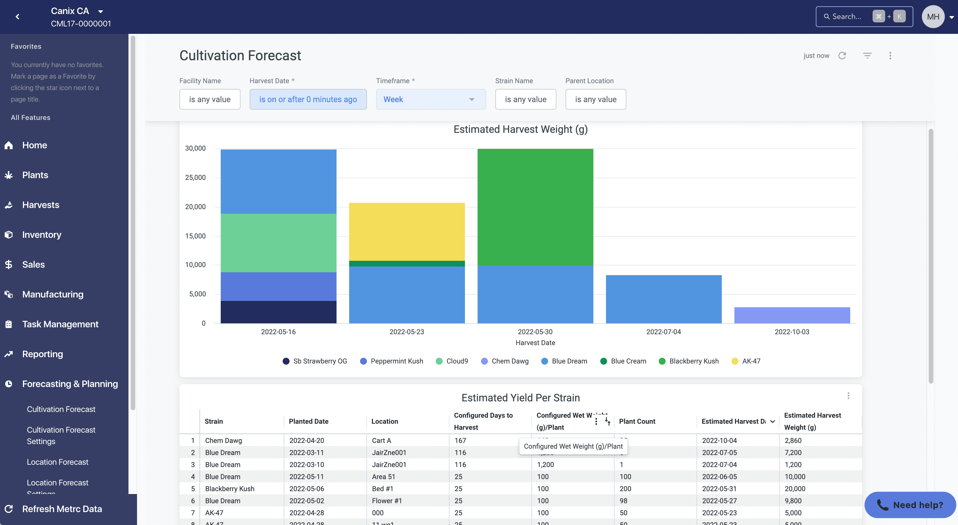The image size is (958, 525).
Task: Click the Need help? button
Action: [910, 505]
